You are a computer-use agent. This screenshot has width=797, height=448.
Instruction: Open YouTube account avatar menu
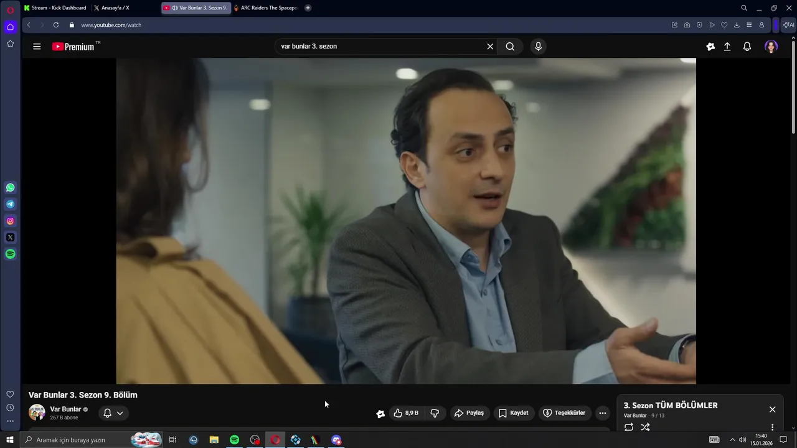click(771, 47)
